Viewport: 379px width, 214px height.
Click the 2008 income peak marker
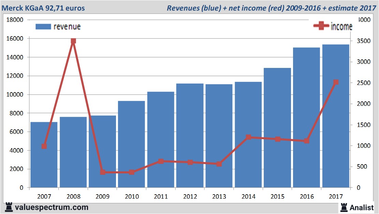click(73, 41)
